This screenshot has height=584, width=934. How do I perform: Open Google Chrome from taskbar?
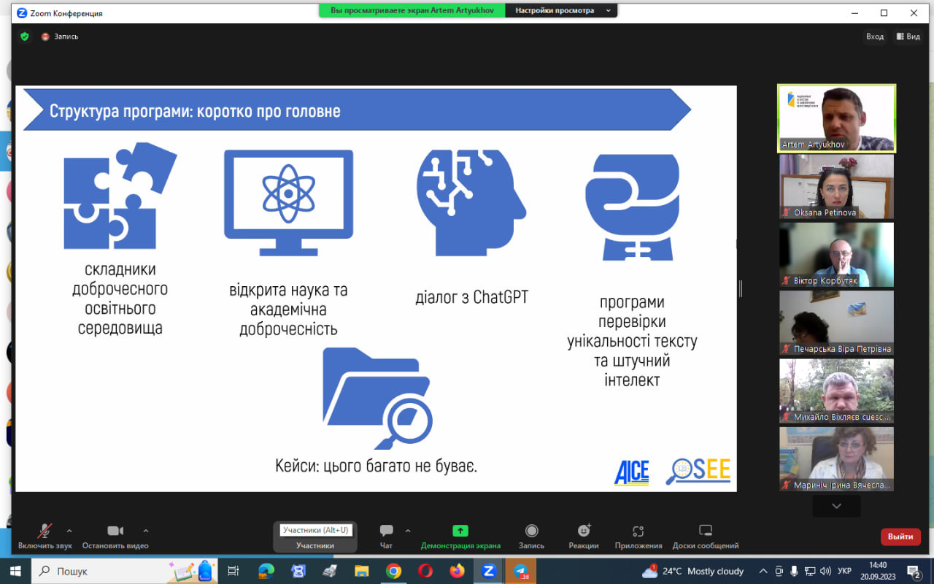pyautogui.click(x=393, y=571)
